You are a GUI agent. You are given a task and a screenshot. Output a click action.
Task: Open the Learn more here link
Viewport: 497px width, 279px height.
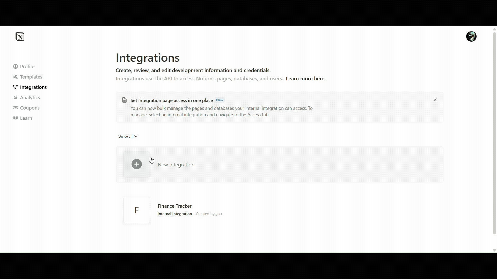coord(306,79)
